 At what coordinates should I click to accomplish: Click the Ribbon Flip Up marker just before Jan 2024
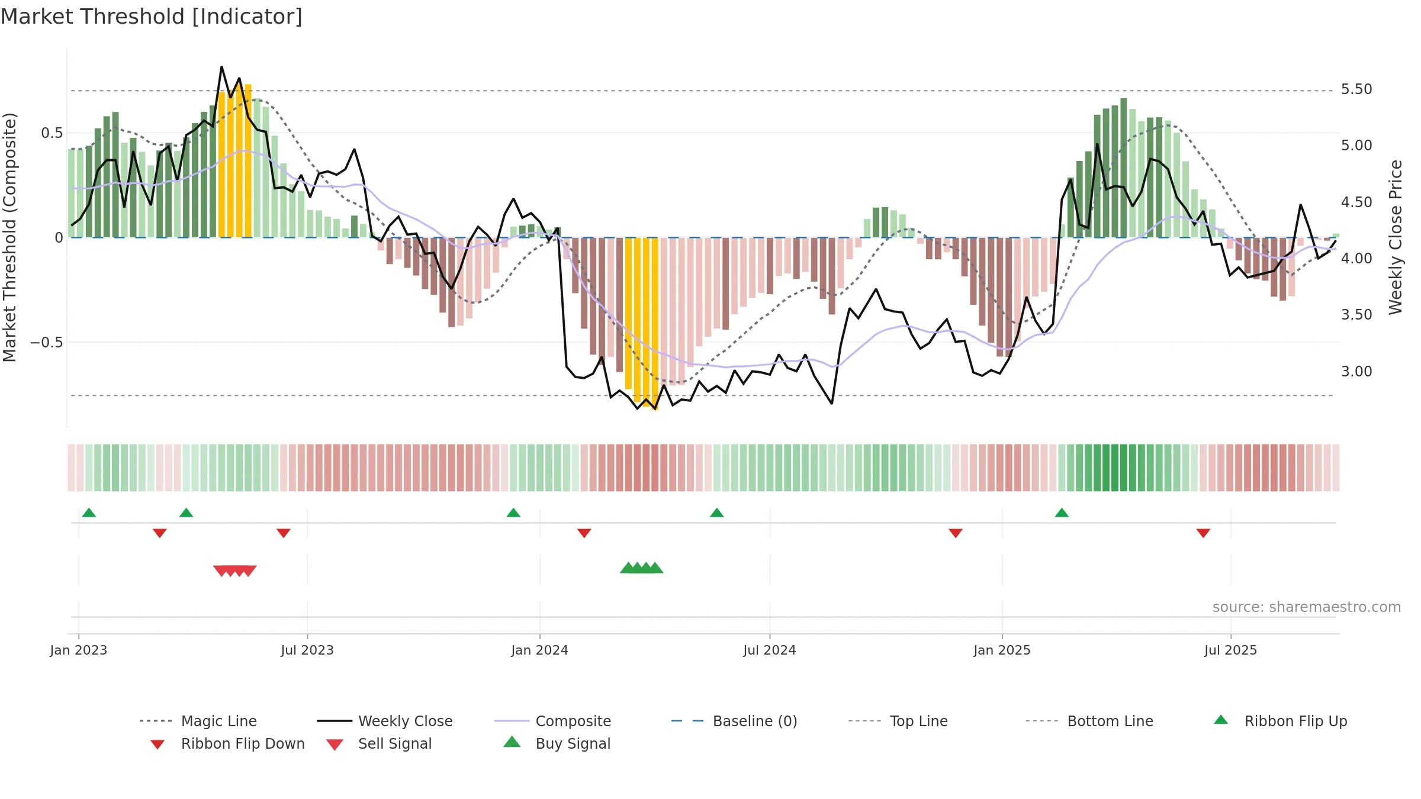[513, 513]
